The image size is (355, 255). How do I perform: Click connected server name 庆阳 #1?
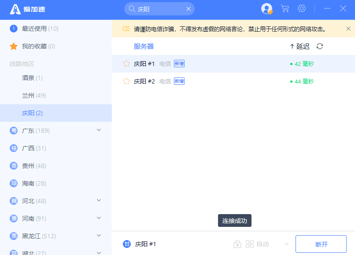click(x=145, y=244)
